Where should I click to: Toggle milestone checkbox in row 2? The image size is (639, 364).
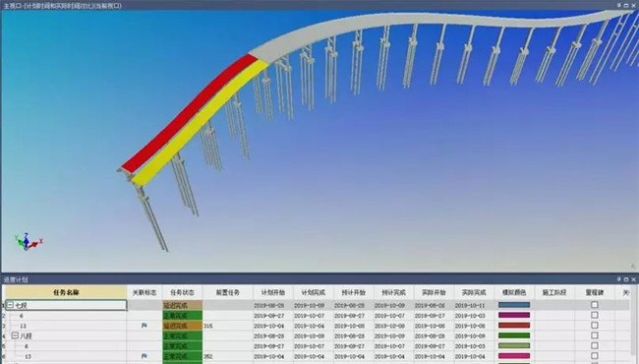point(595,315)
